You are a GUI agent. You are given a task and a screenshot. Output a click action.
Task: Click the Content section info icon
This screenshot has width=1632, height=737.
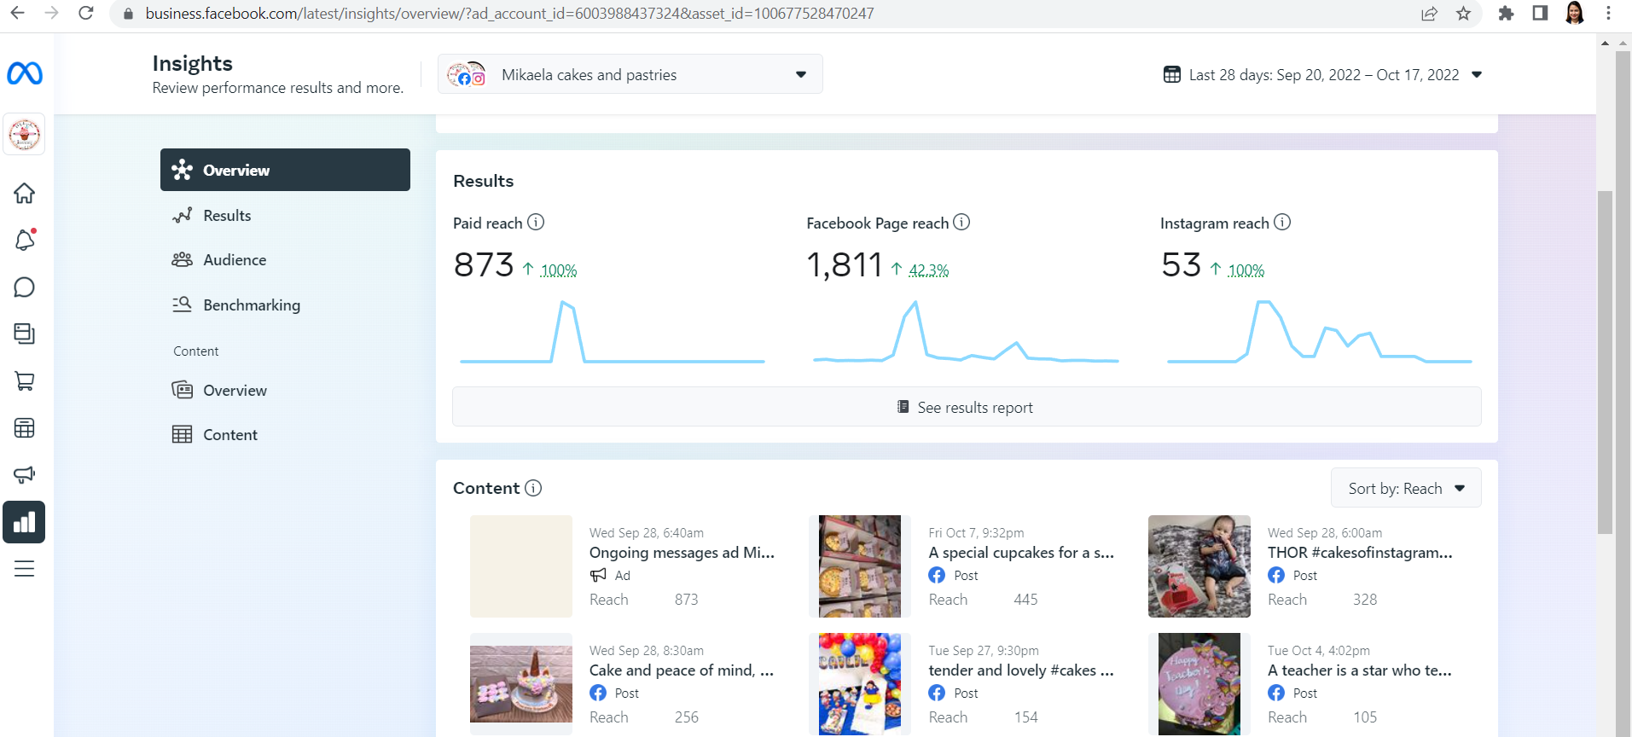click(x=533, y=488)
